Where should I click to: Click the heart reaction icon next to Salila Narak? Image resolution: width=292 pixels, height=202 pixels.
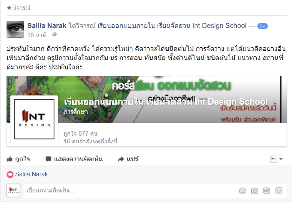(10, 174)
